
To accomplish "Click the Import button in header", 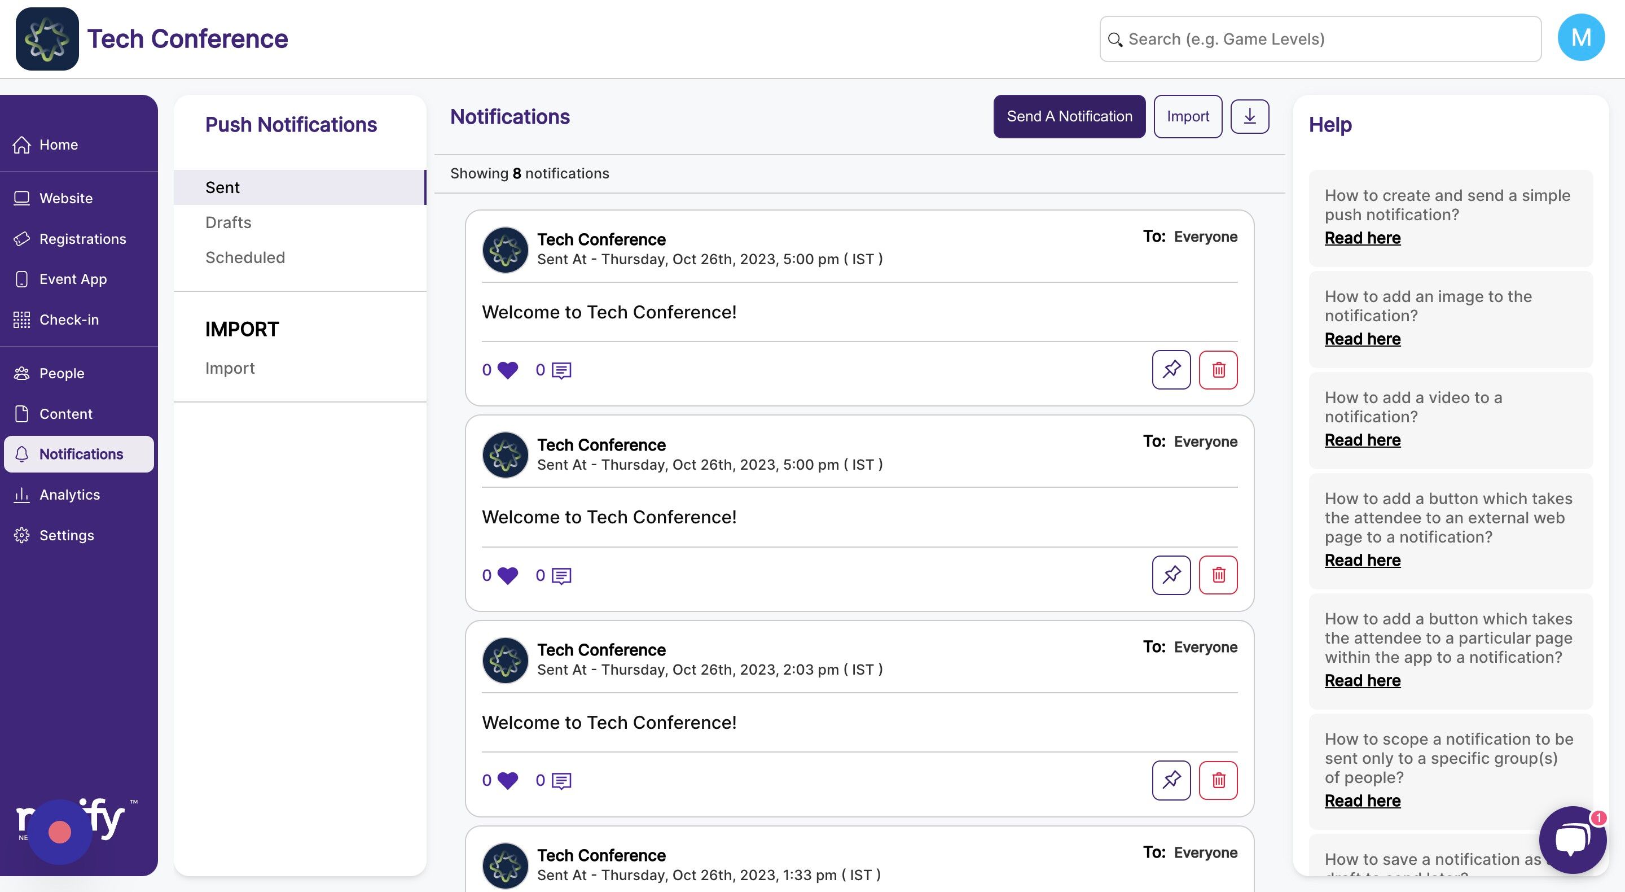I will click(1187, 116).
